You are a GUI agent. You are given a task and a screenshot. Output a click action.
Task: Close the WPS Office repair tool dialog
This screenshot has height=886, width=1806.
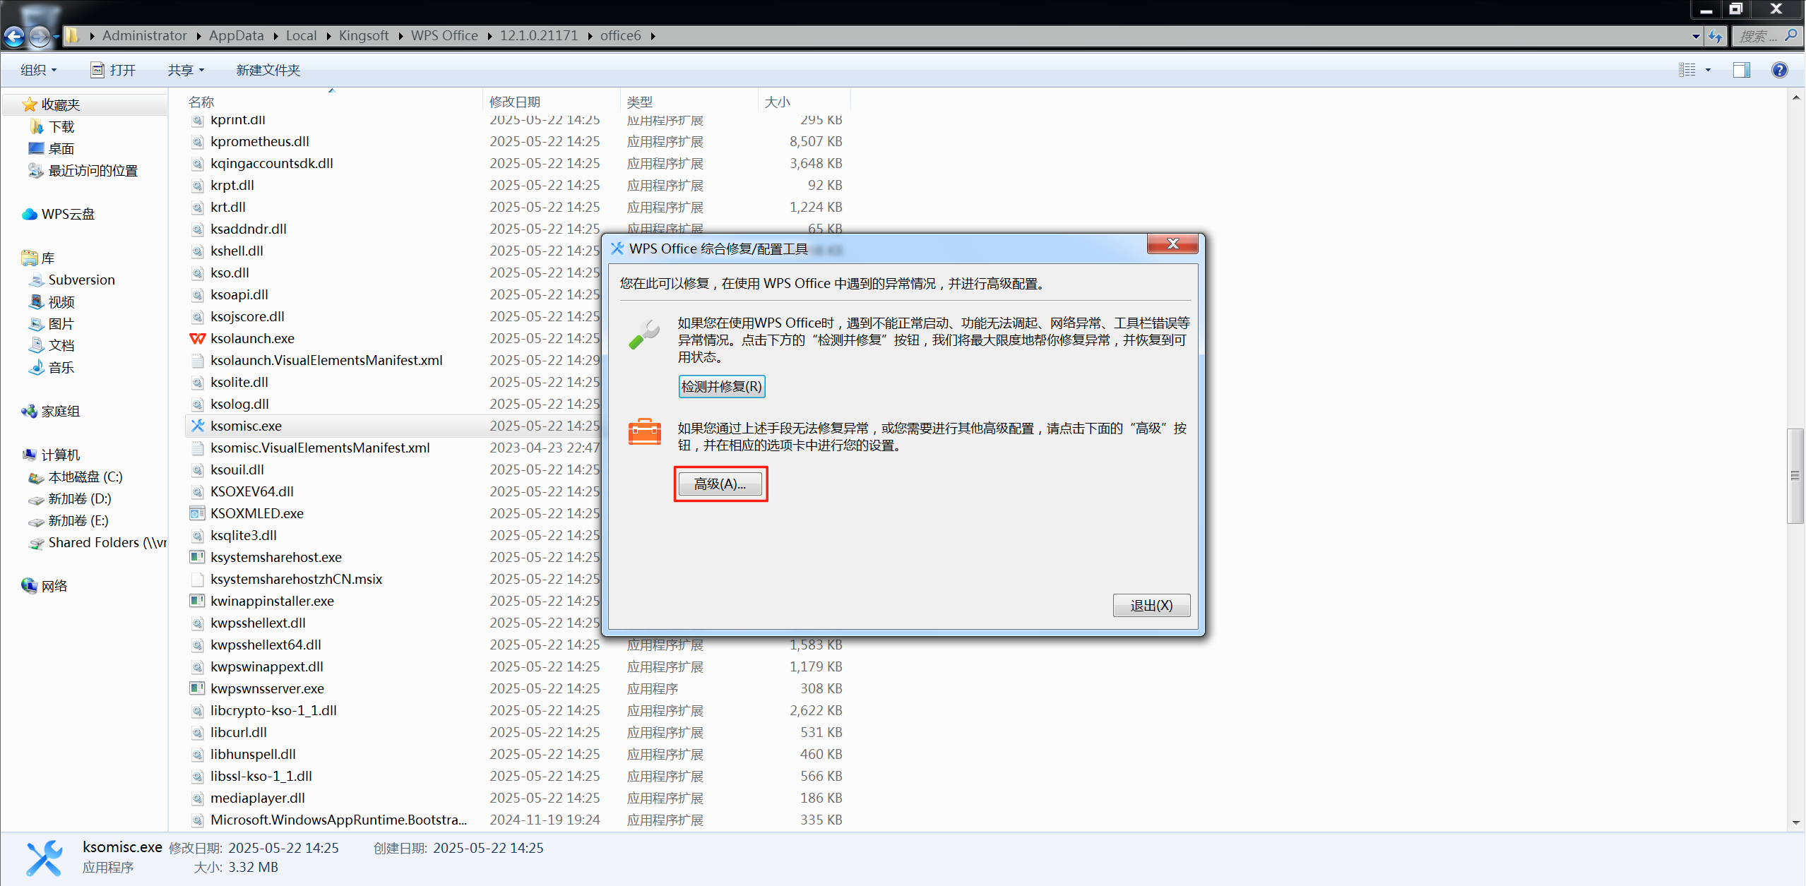pos(1172,244)
